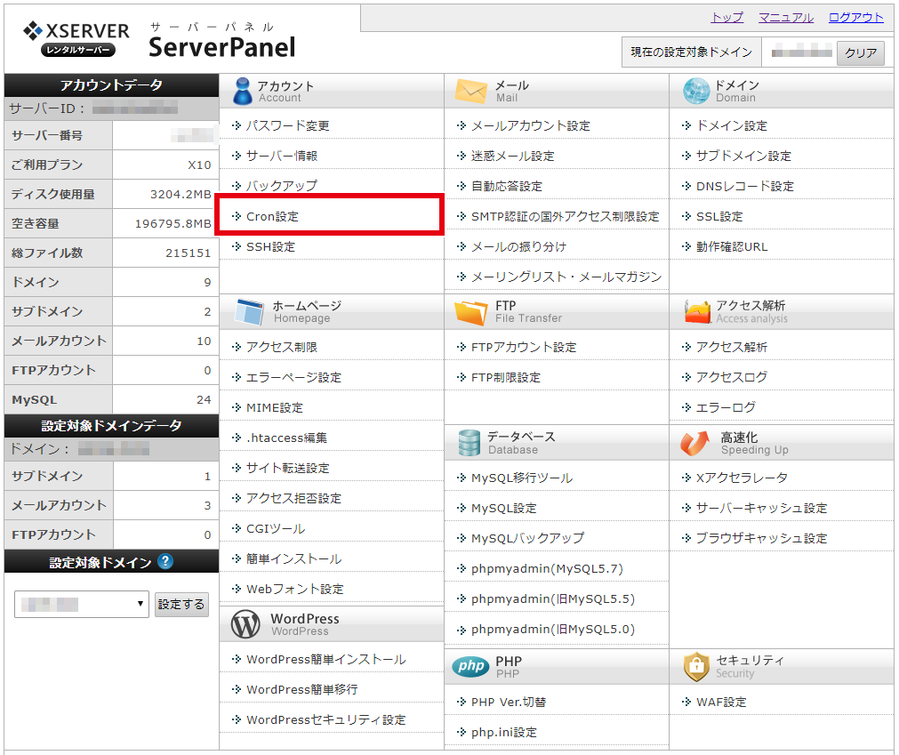Click the XSERVER logo

pyautogui.click(x=76, y=38)
